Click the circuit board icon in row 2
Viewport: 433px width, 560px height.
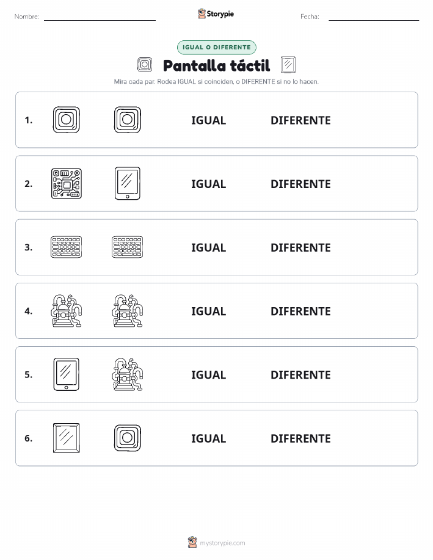coord(67,184)
